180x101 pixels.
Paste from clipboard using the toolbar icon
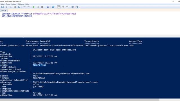[x=15, y=7]
